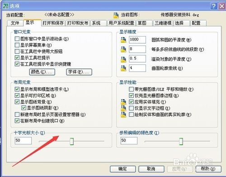Select the 显示 tab

[x=32, y=23]
